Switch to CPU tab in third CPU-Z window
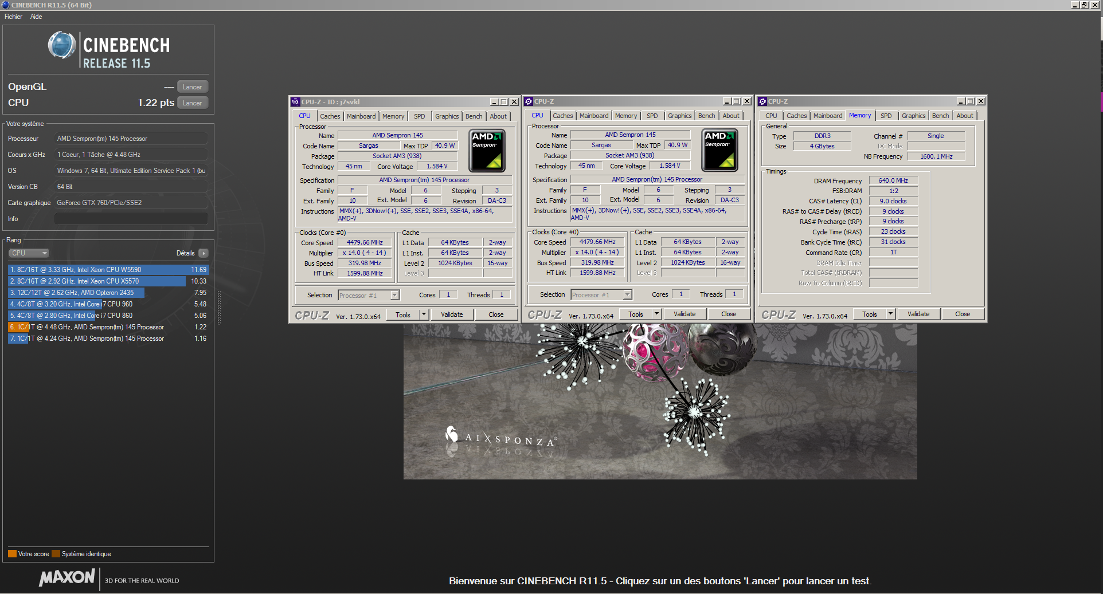 [x=772, y=116]
